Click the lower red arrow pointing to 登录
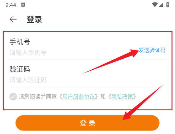 pyautogui.click(x=143, y=102)
